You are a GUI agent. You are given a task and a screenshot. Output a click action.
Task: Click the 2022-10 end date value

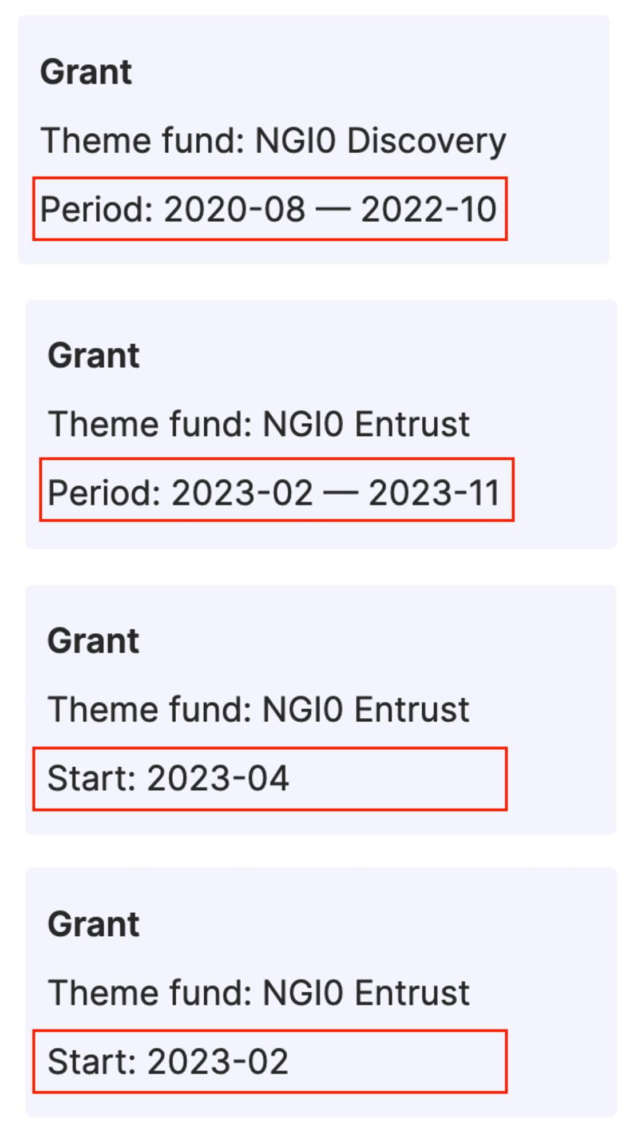[x=429, y=209]
